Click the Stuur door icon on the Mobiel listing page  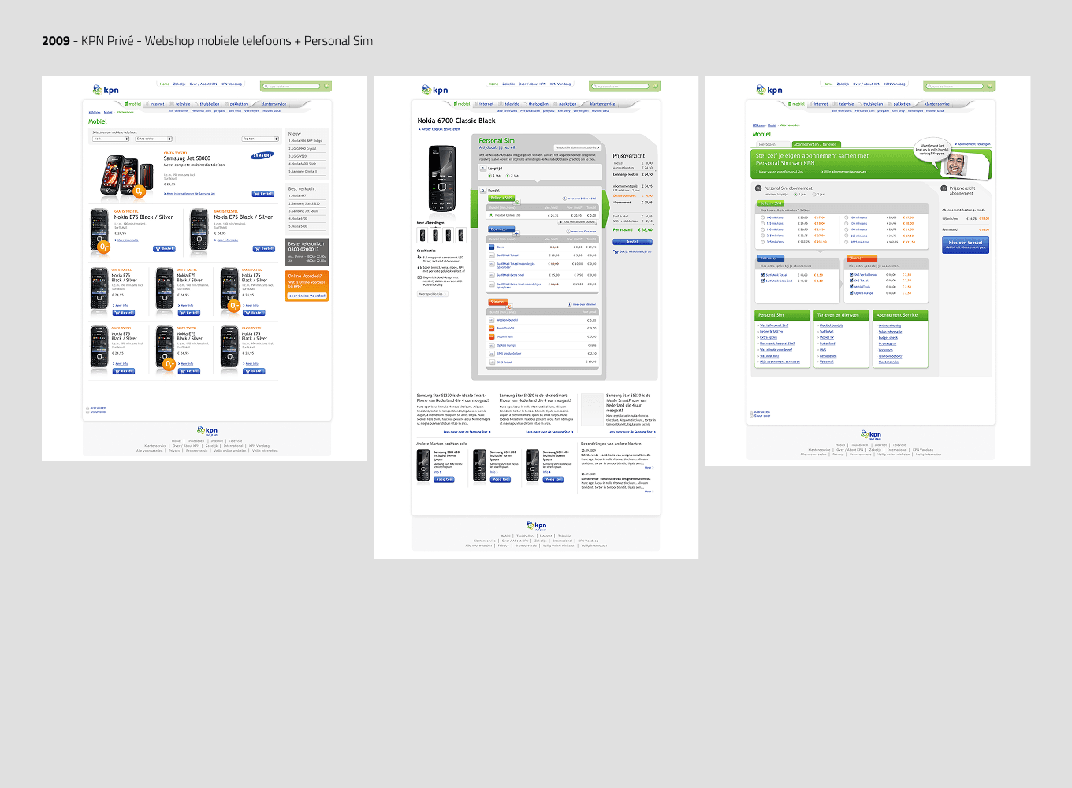87,412
